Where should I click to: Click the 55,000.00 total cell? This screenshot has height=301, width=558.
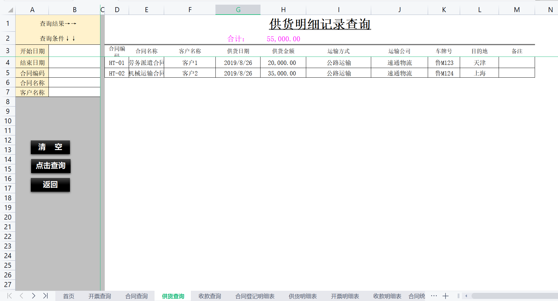[x=283, y=39]
